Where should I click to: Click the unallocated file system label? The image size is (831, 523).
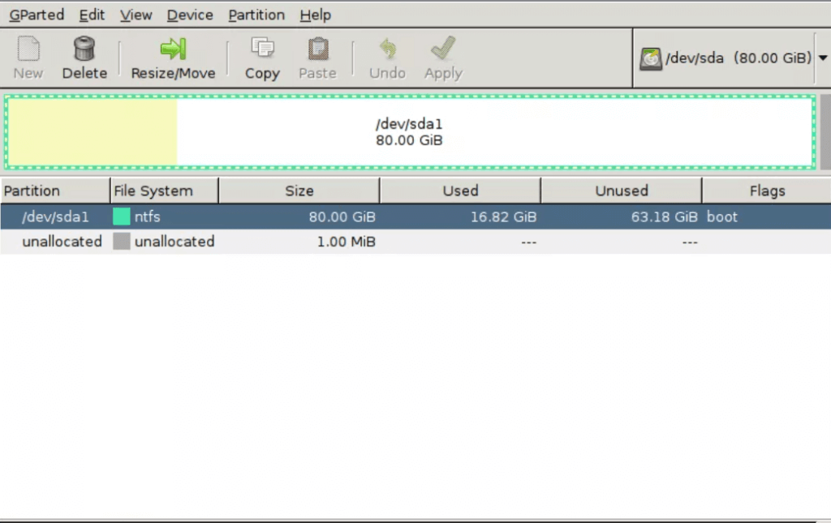click(x=174, y=242)
